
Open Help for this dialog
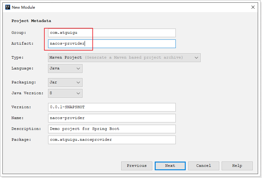point(237,166)
